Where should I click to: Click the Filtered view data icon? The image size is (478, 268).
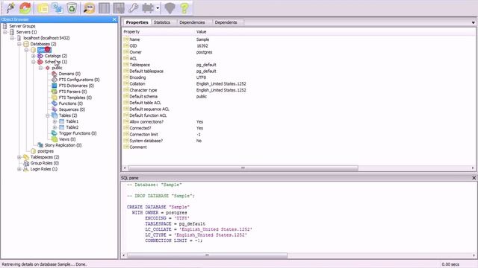(x=119, y=8)
